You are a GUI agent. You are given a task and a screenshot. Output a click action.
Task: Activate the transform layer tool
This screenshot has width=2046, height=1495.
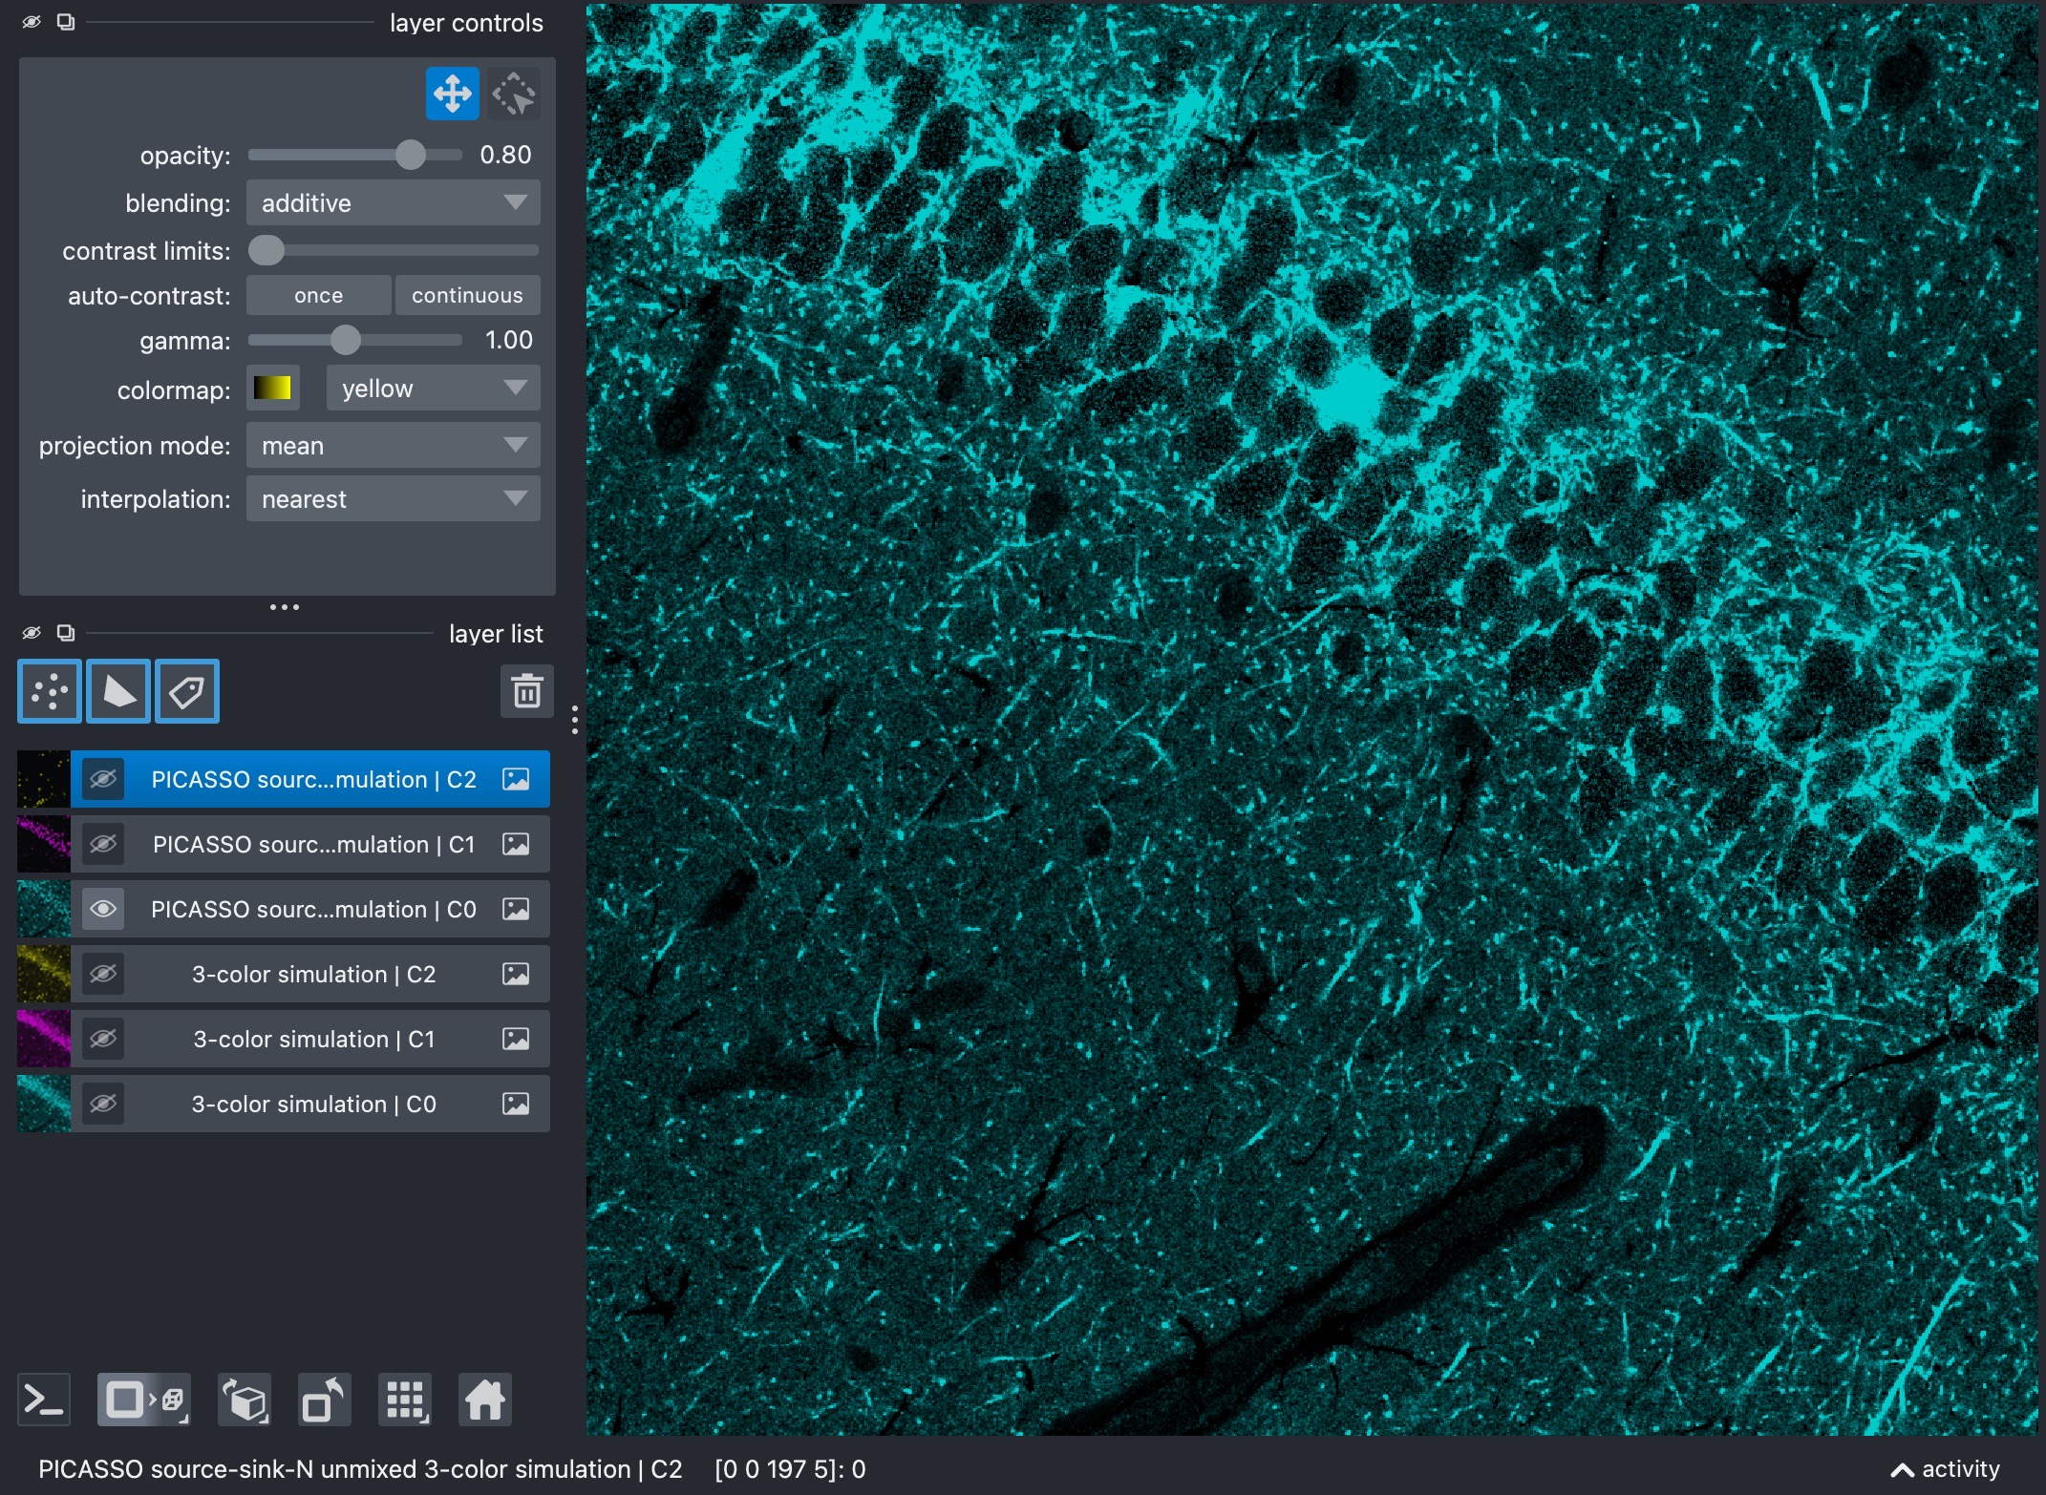pyautogui.click(x=514, y=94)
